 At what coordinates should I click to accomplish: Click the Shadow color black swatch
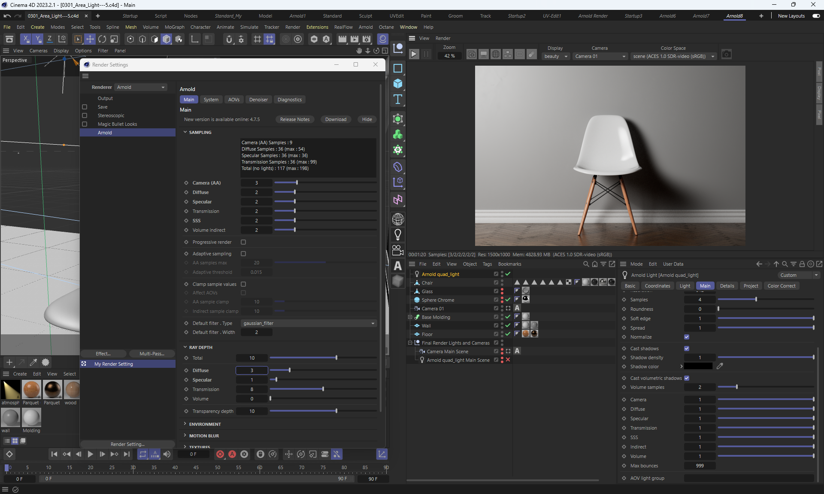coord(698,366)
